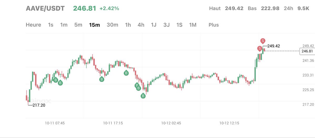Click the lower S sell marker beside 249.42
The image size is (315, 138).
pos(259,49)
